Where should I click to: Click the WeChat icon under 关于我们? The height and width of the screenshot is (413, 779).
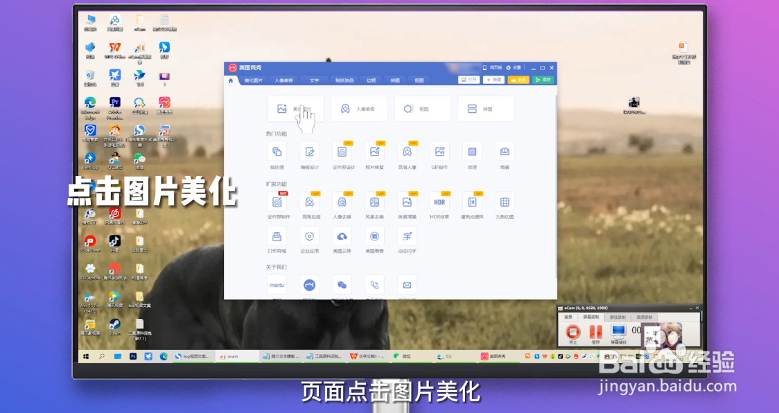pos(342,285)
